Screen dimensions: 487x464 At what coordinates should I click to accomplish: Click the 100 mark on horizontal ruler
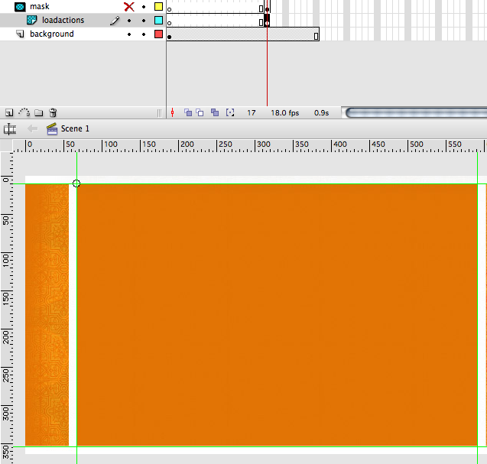click(x=111, y=144)
